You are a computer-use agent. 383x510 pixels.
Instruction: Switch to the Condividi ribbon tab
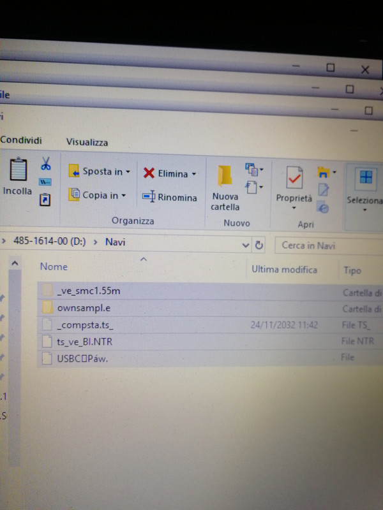coord(21,140)
